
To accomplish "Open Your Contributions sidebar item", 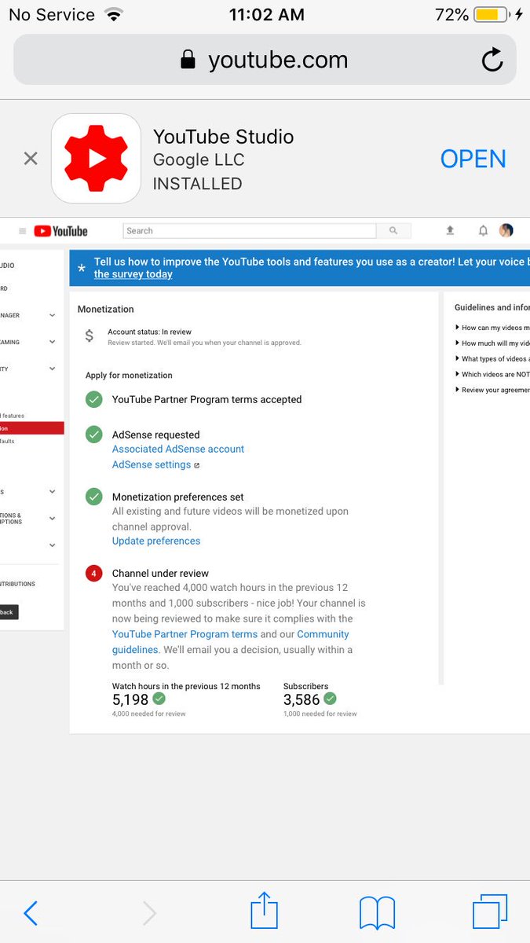I will pyautogui.click(x=18, y=584).
